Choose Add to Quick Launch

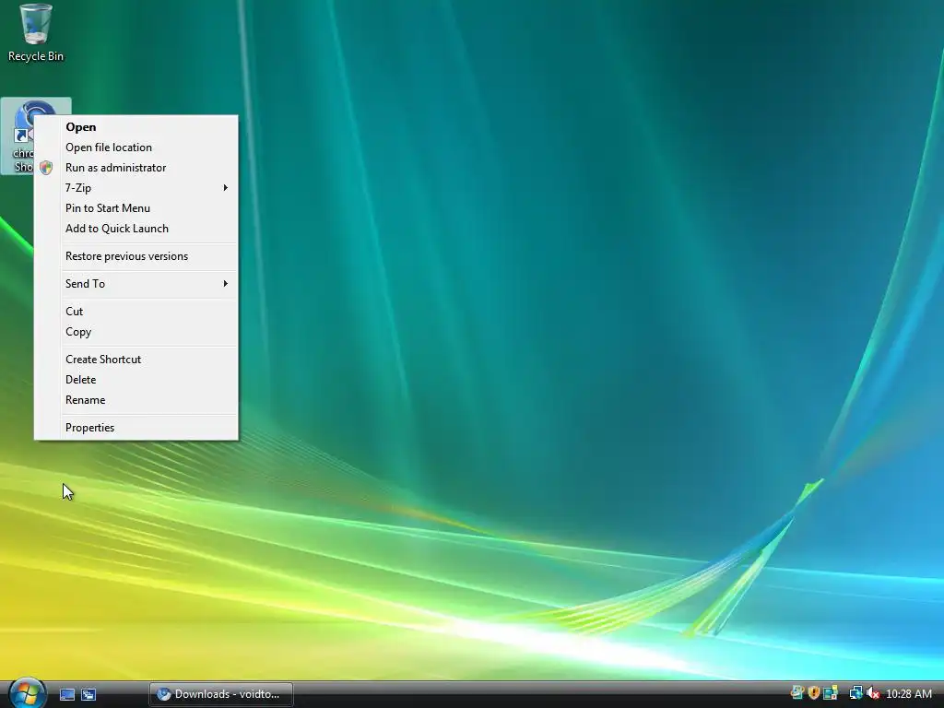[136, 229]
